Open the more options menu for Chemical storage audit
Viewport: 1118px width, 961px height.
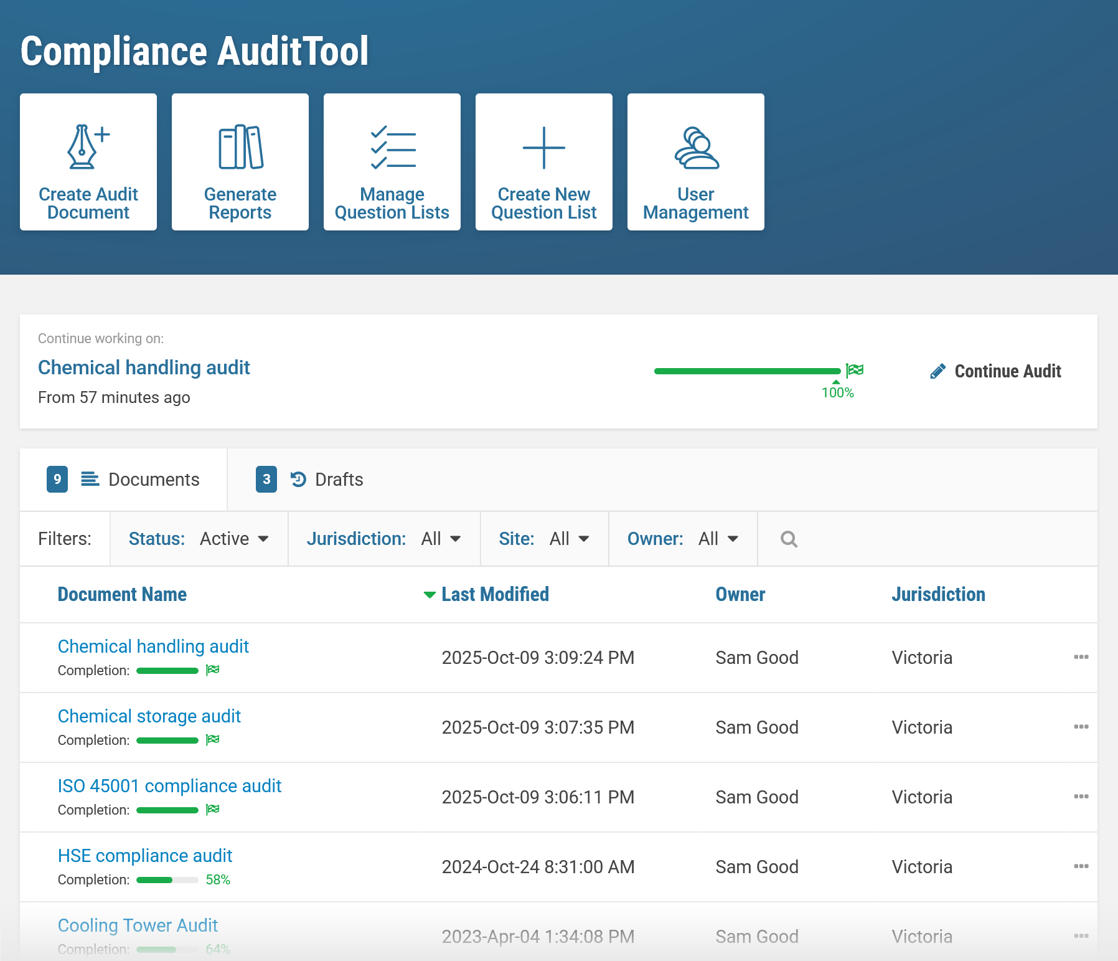point(1081,727)
